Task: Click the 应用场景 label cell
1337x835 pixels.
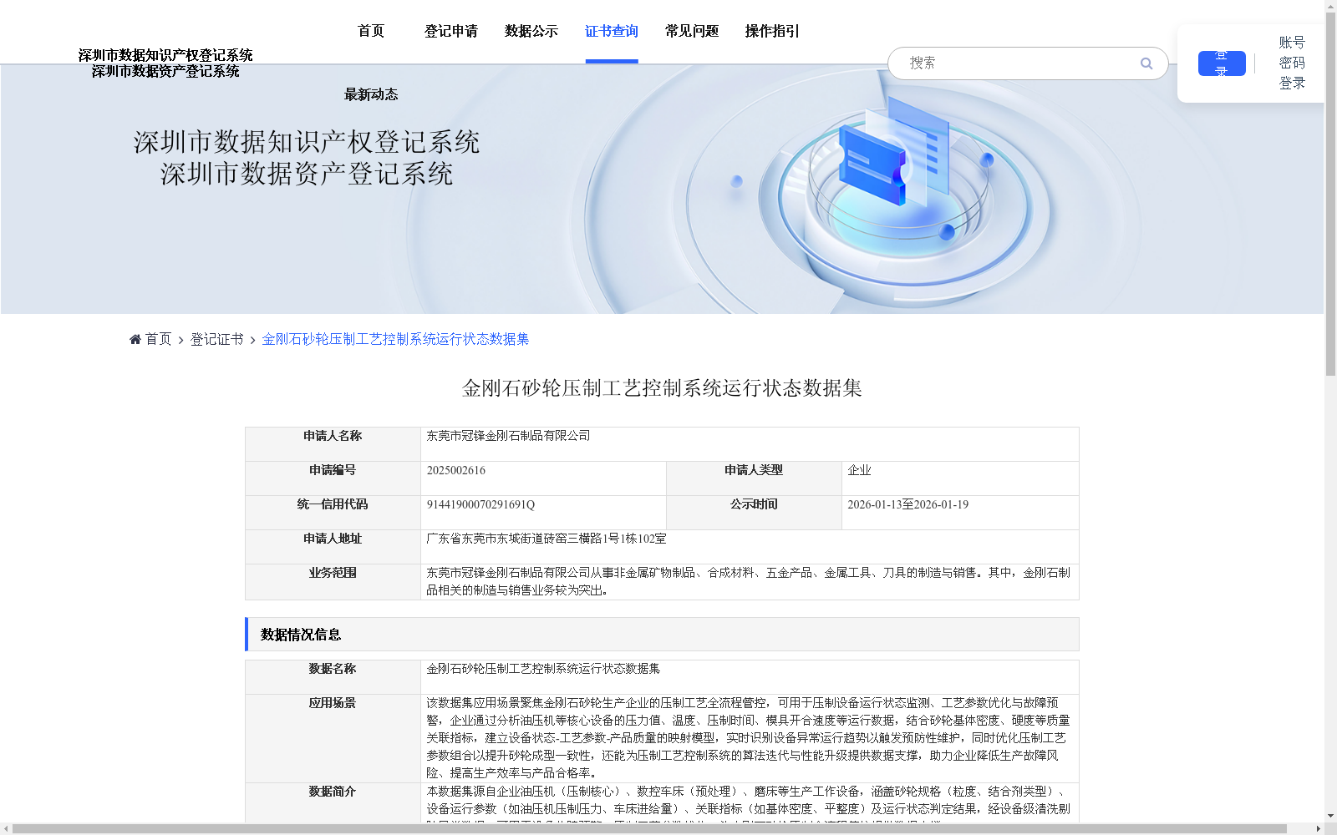Action: [x=333, y=739]
